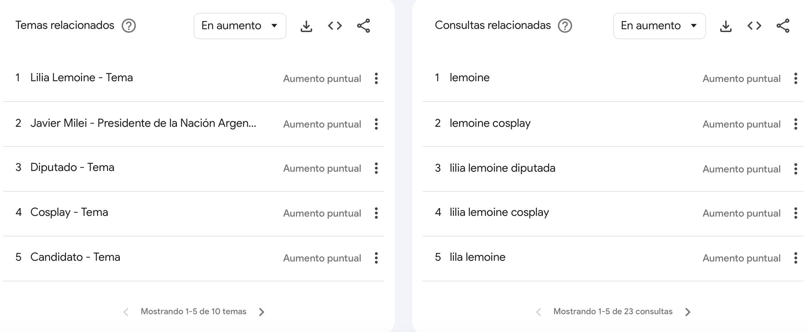Screen dimensions: 809x332
Task: Go to next page of related topics
Action: (261, 312)
